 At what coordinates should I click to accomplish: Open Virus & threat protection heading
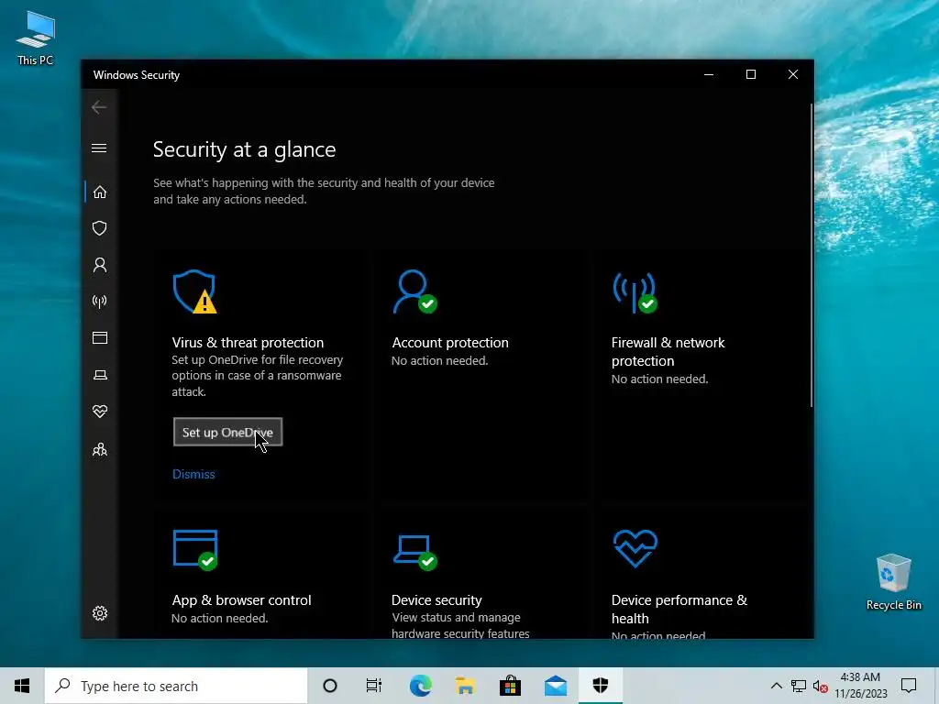click(x=248, y=343)
